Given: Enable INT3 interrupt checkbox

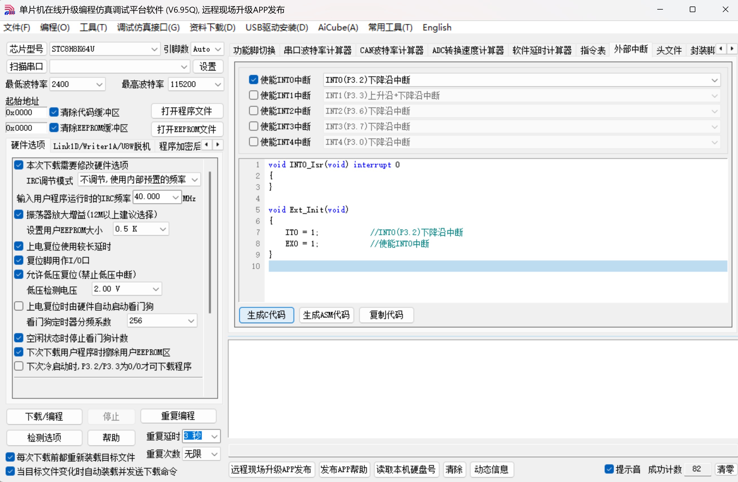Looking at the screenshot, I should point(253,126).
